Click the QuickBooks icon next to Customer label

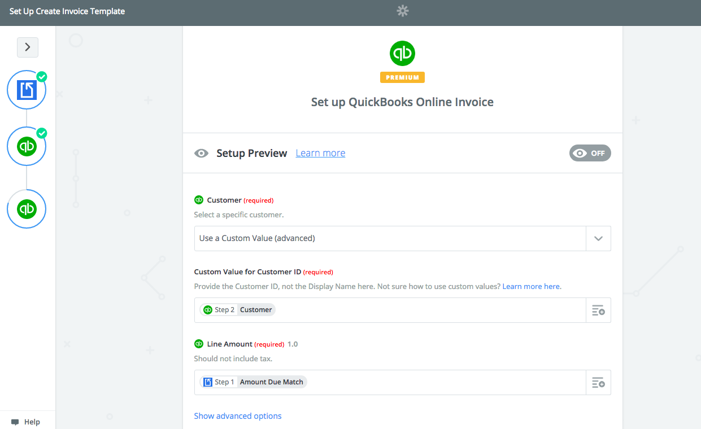pos(199,200)
